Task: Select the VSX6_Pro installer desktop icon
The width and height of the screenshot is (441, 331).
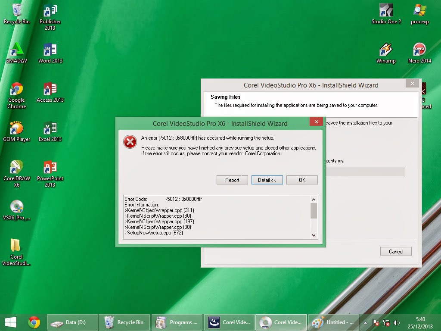Action: [x=17, y=210]
